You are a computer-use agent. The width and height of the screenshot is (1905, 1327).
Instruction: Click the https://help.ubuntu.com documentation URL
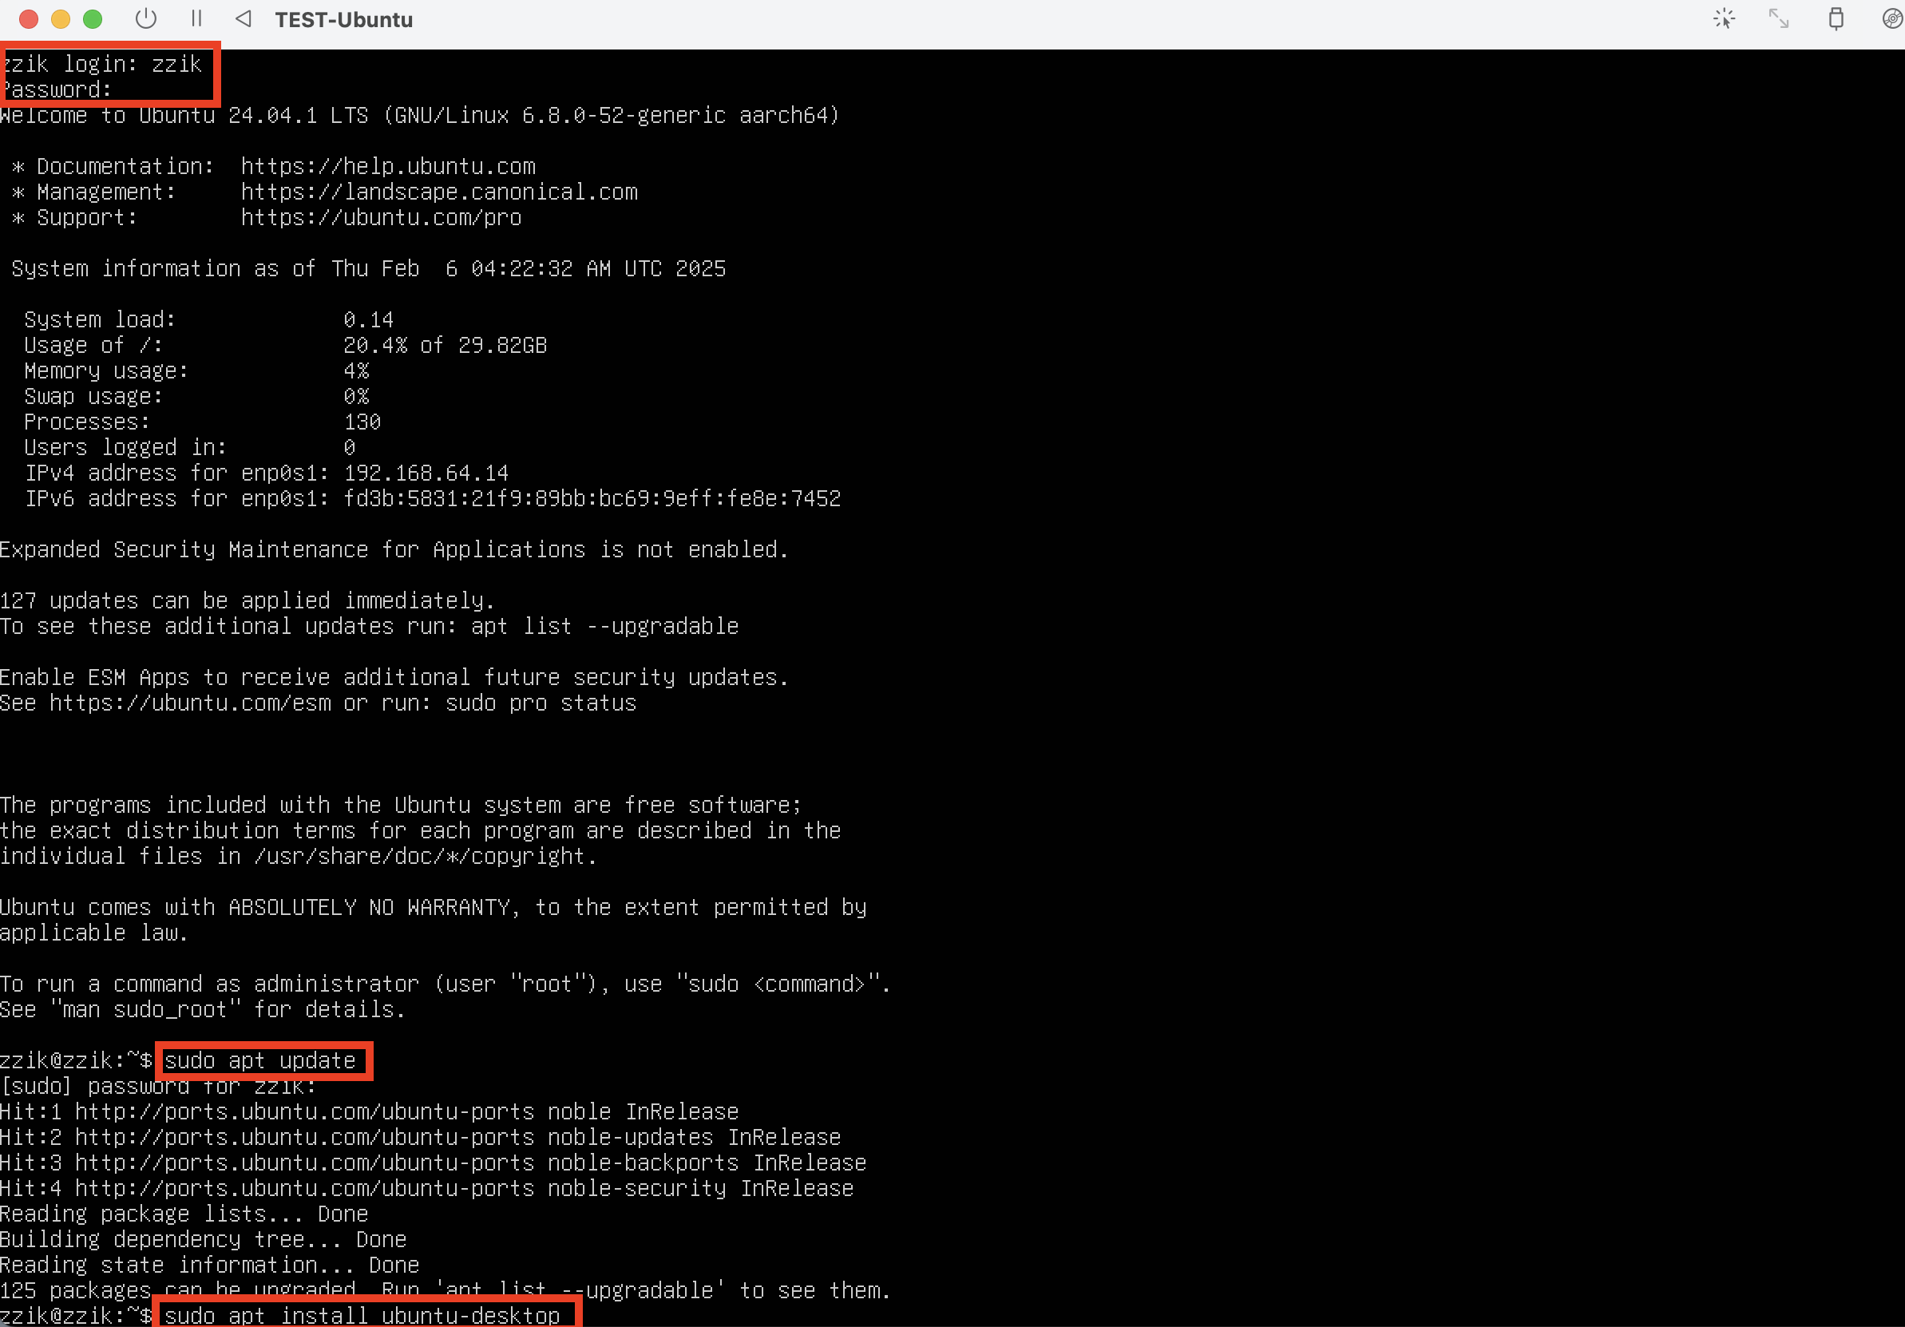388,166
